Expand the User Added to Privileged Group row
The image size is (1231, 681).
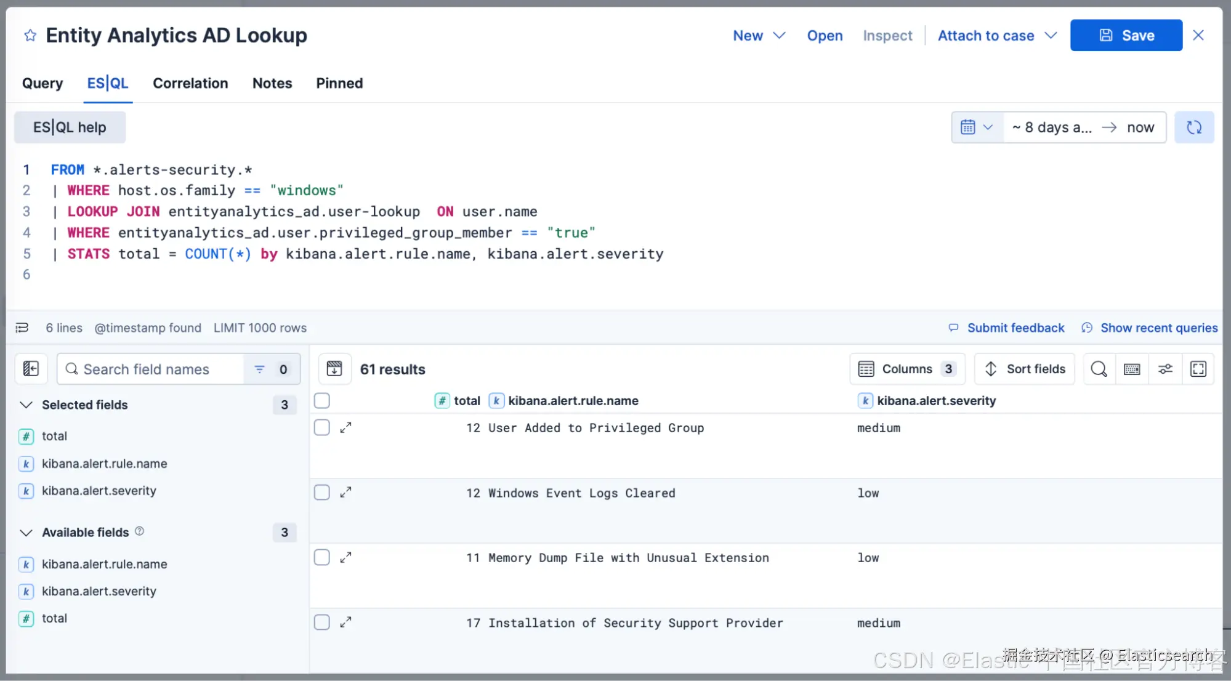(x=346, y=427)
